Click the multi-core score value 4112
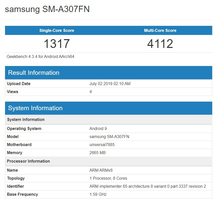217x202 pixels. pos(160,44)
